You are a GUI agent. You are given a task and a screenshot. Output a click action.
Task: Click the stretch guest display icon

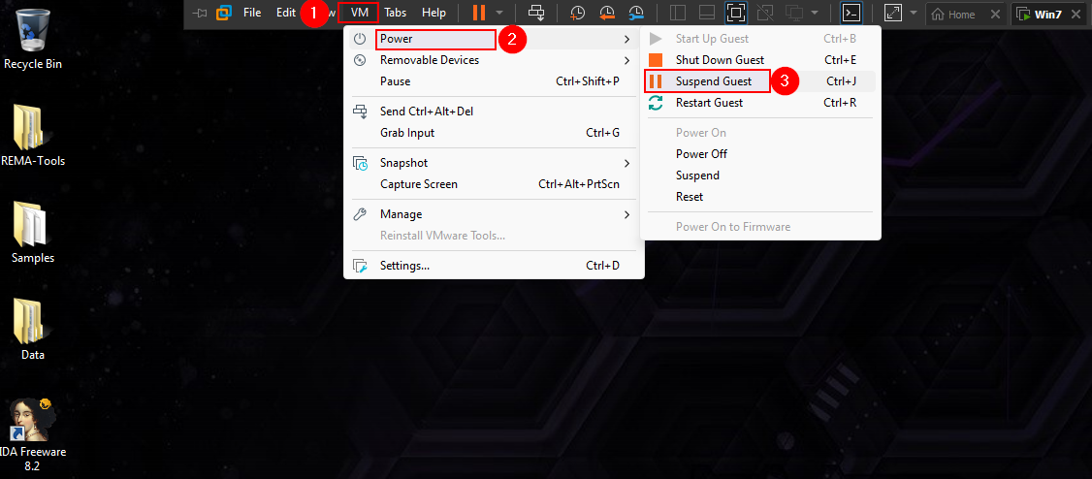pyautogui.click(x=892, y=13)
